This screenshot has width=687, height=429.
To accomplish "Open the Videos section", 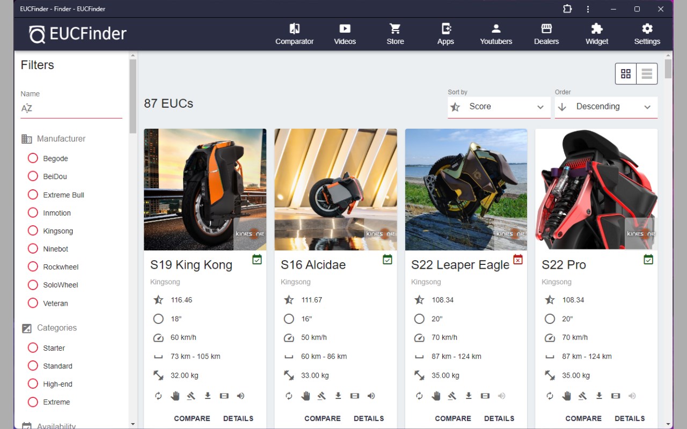I will pyautogui.click(x=345, y=34).
